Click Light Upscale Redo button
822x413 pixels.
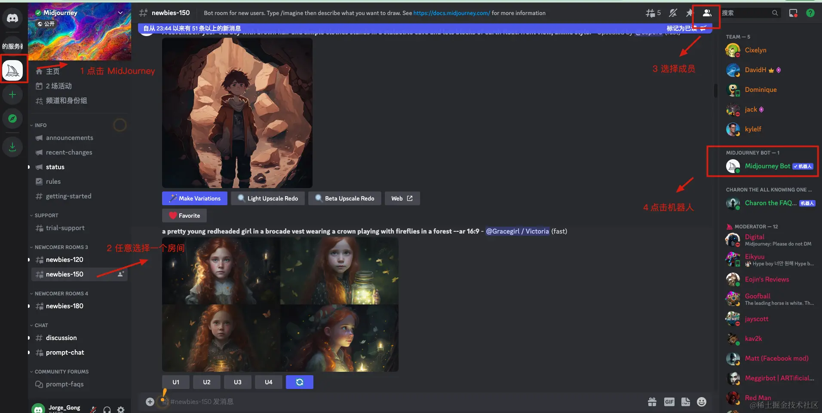[x=268, y=198]
